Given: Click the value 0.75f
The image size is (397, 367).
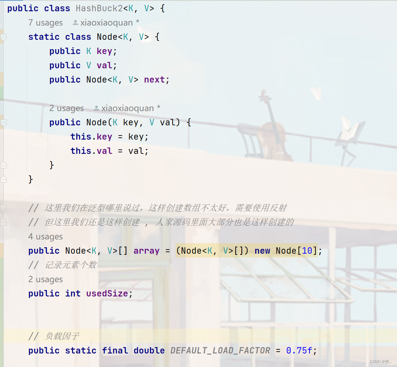Looking at the screenshot, I should (299, 350).
